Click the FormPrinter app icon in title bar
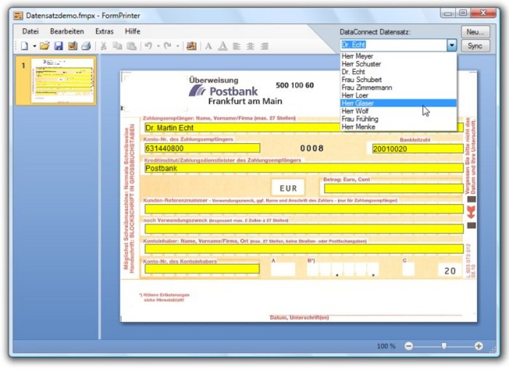509x372 pixels. 18,15
